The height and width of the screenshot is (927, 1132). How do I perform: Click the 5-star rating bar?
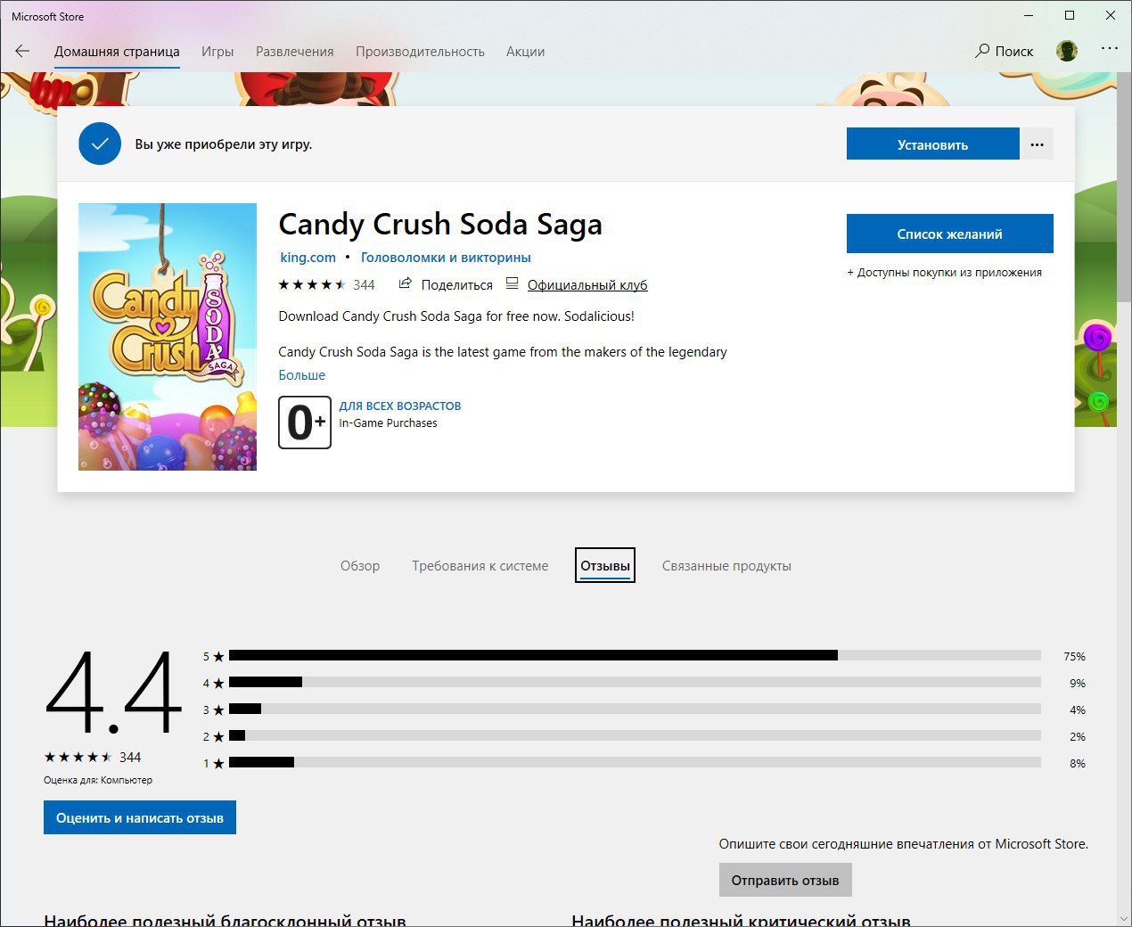click(635, 655)
